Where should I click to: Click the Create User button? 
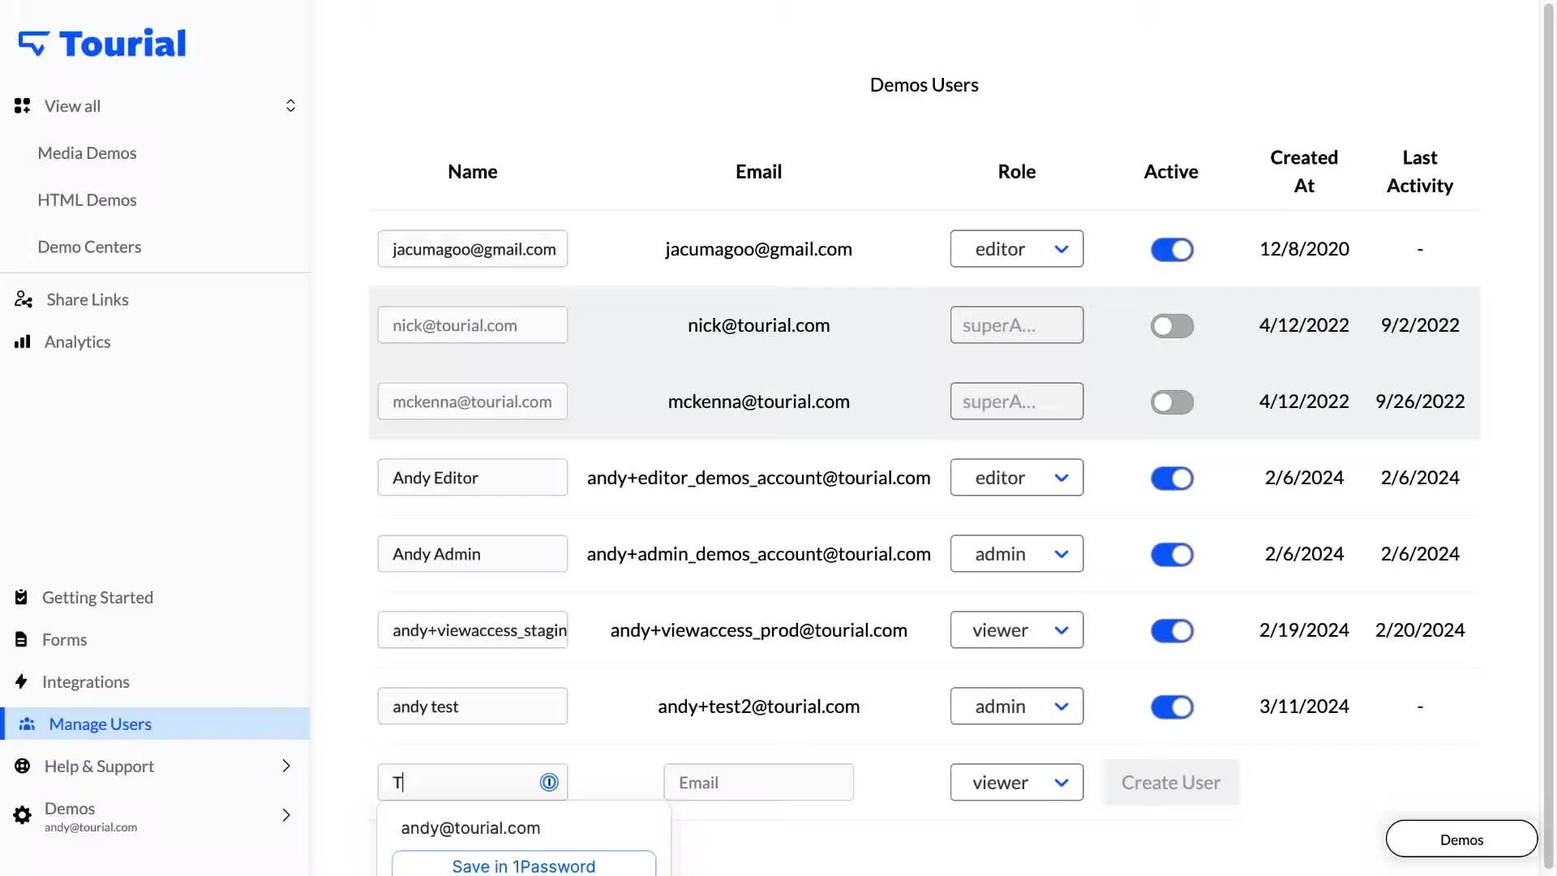click(1170, 783)
